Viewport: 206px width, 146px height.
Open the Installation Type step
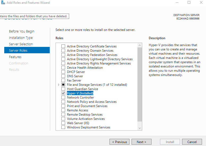point(21,38)
